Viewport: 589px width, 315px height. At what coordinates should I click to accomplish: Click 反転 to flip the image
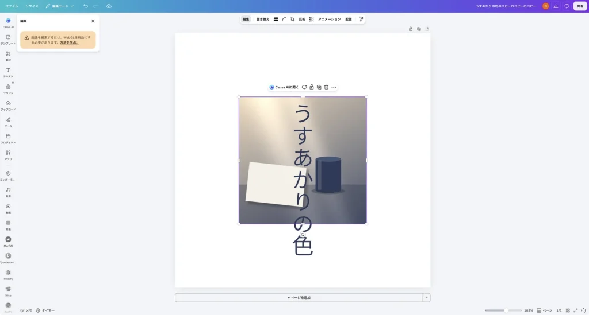click(302, 19)
